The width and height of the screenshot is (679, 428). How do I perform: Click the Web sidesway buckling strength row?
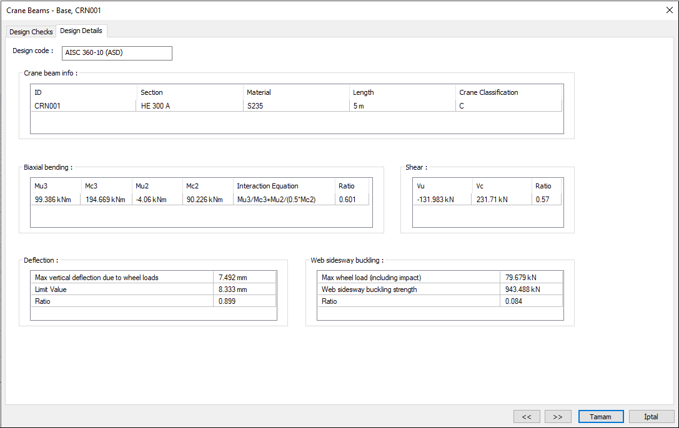pos(409,289)
